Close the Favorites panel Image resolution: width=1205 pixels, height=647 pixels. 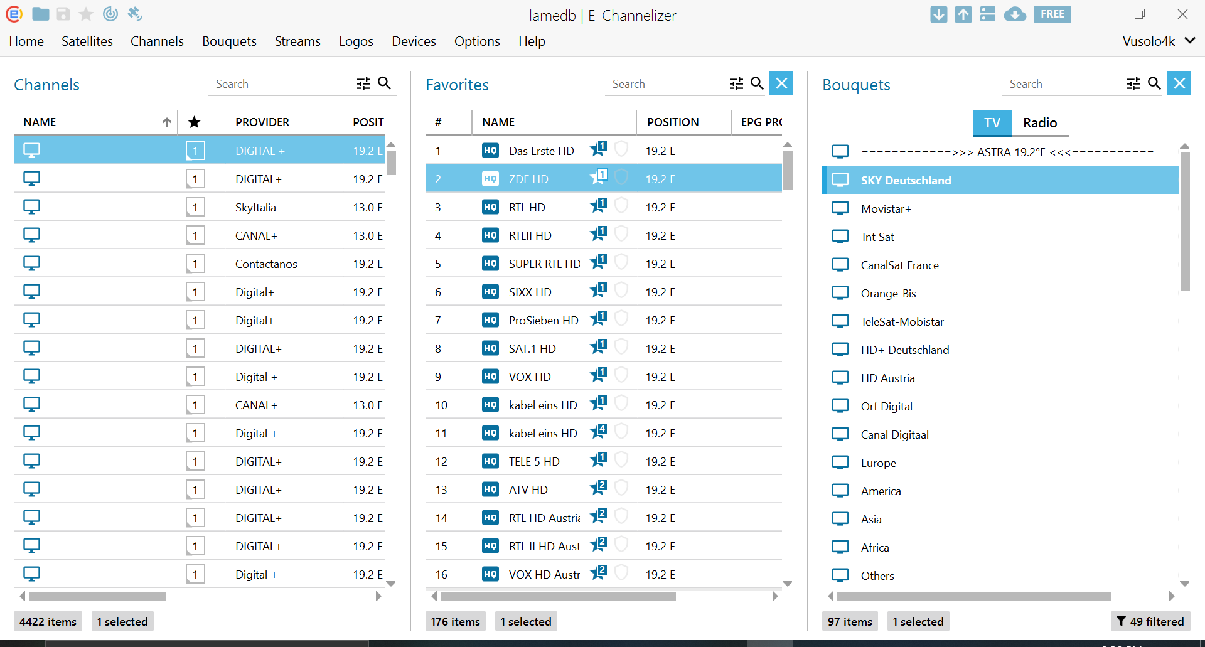[781, 83]
